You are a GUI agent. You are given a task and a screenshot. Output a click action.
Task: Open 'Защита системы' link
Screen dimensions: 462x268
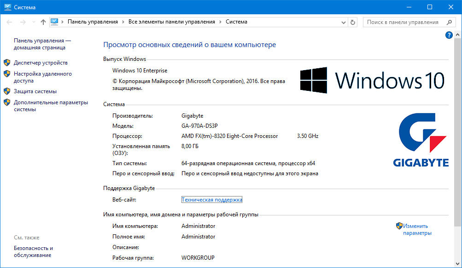tap(35, 91)
